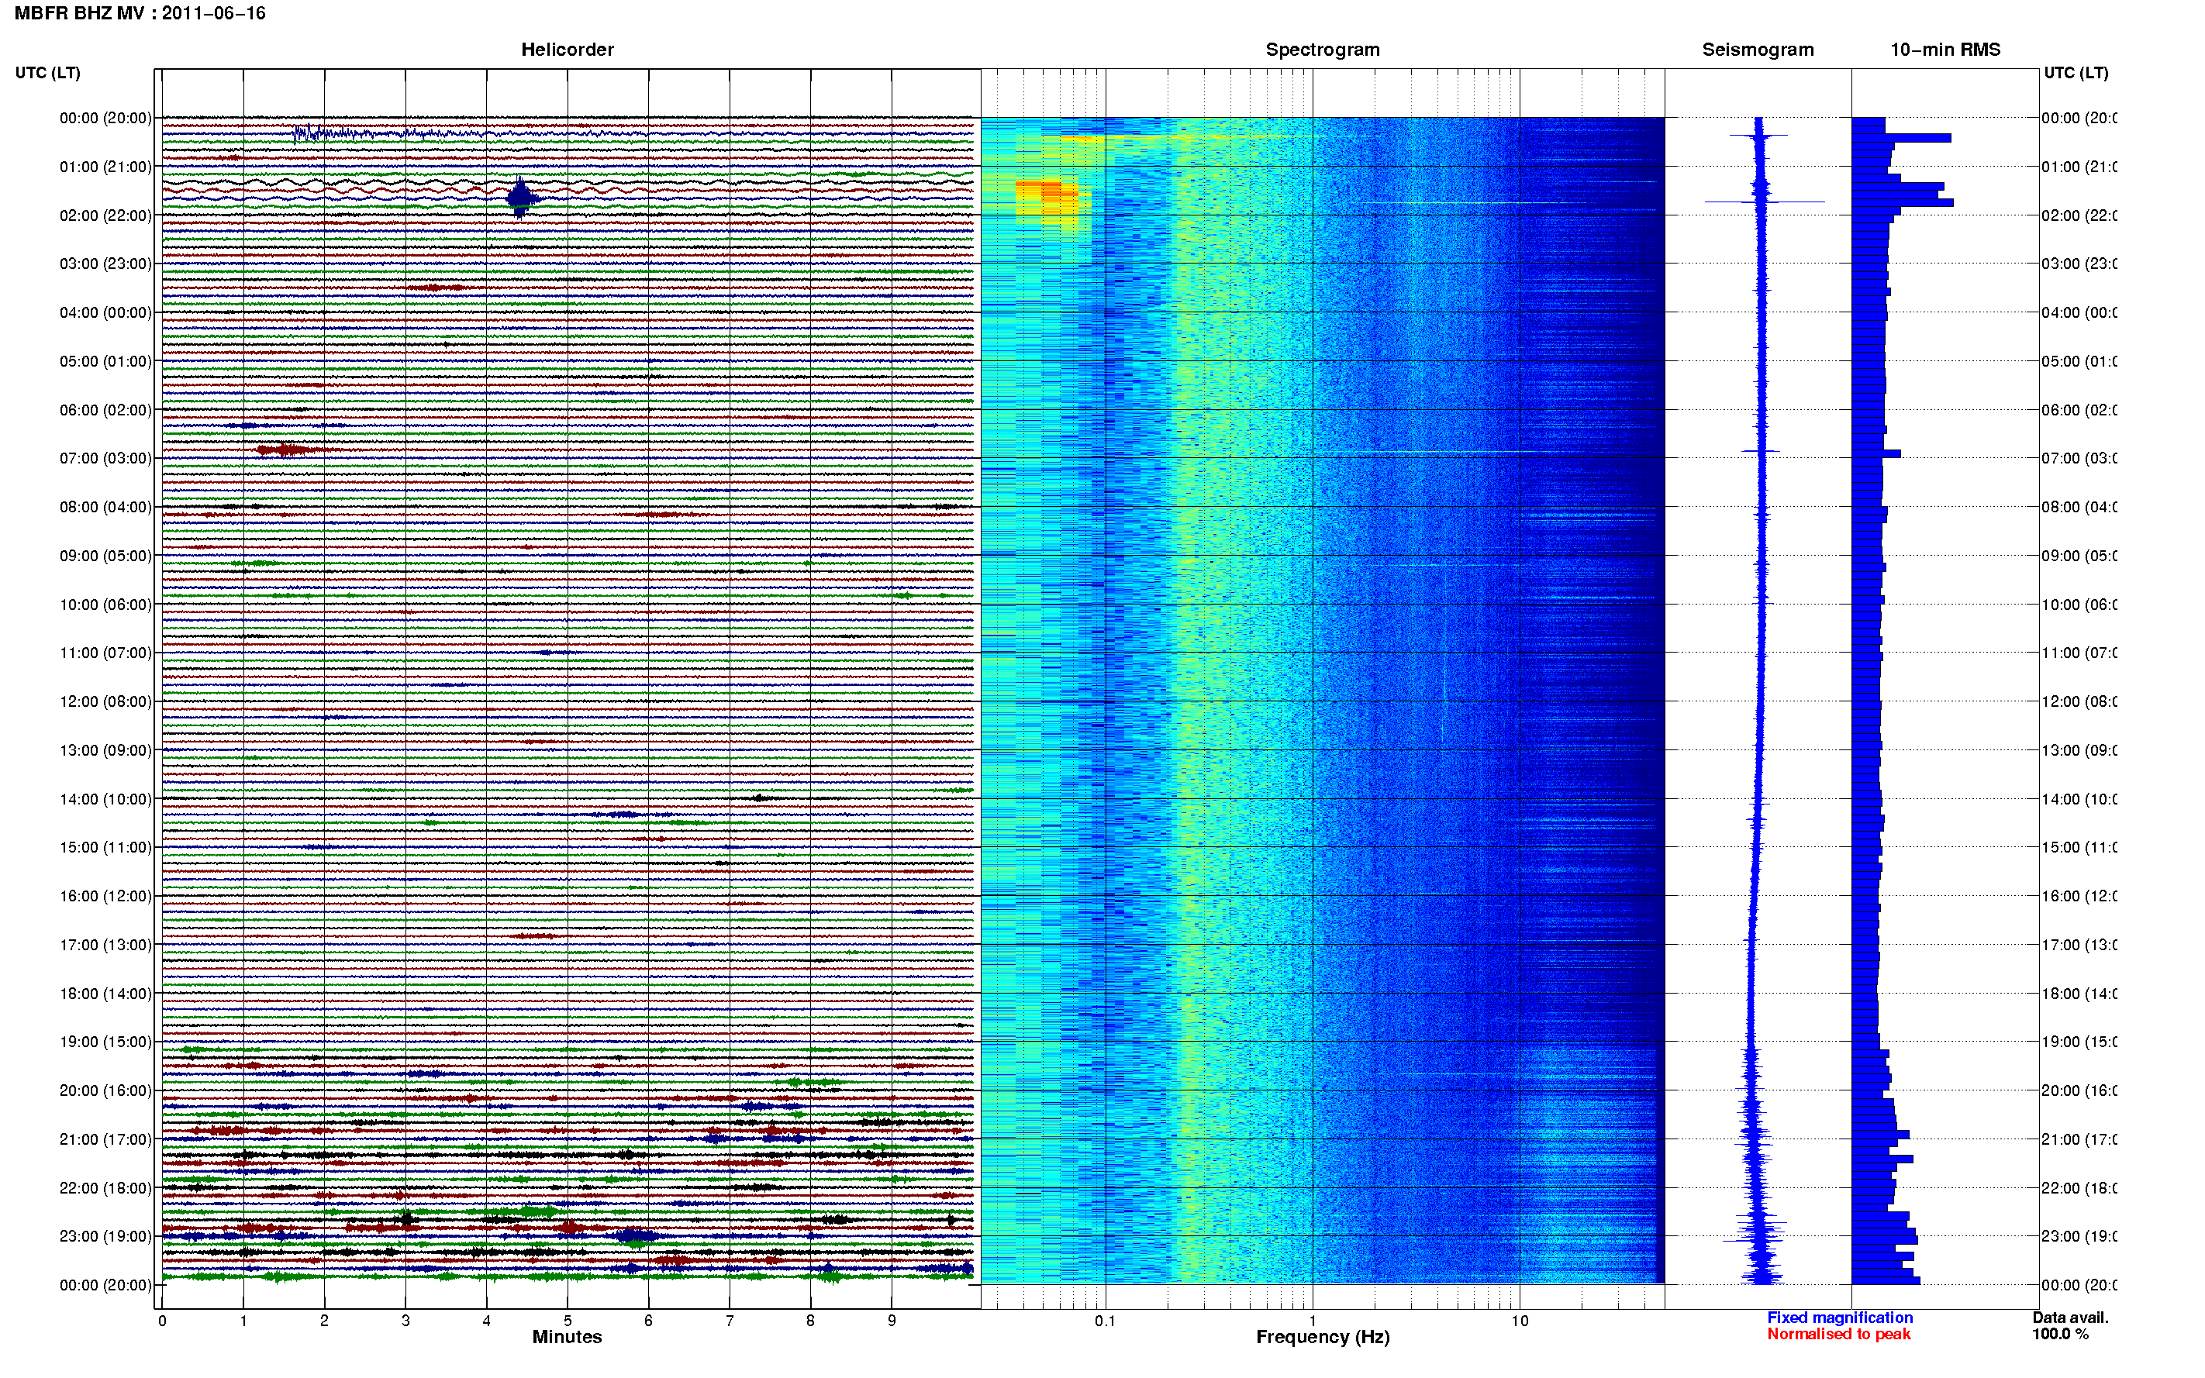Click the left 04:00 (00:00) time label
The width and height of the screenshot is (2205, 1378).
(105, 312)
